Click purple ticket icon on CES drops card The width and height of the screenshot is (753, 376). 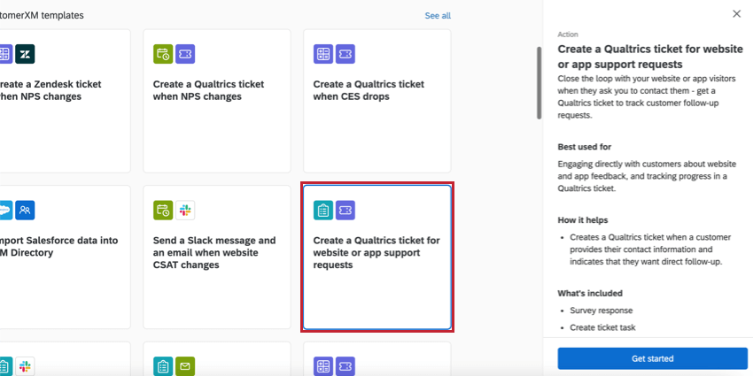pos(345,54)
